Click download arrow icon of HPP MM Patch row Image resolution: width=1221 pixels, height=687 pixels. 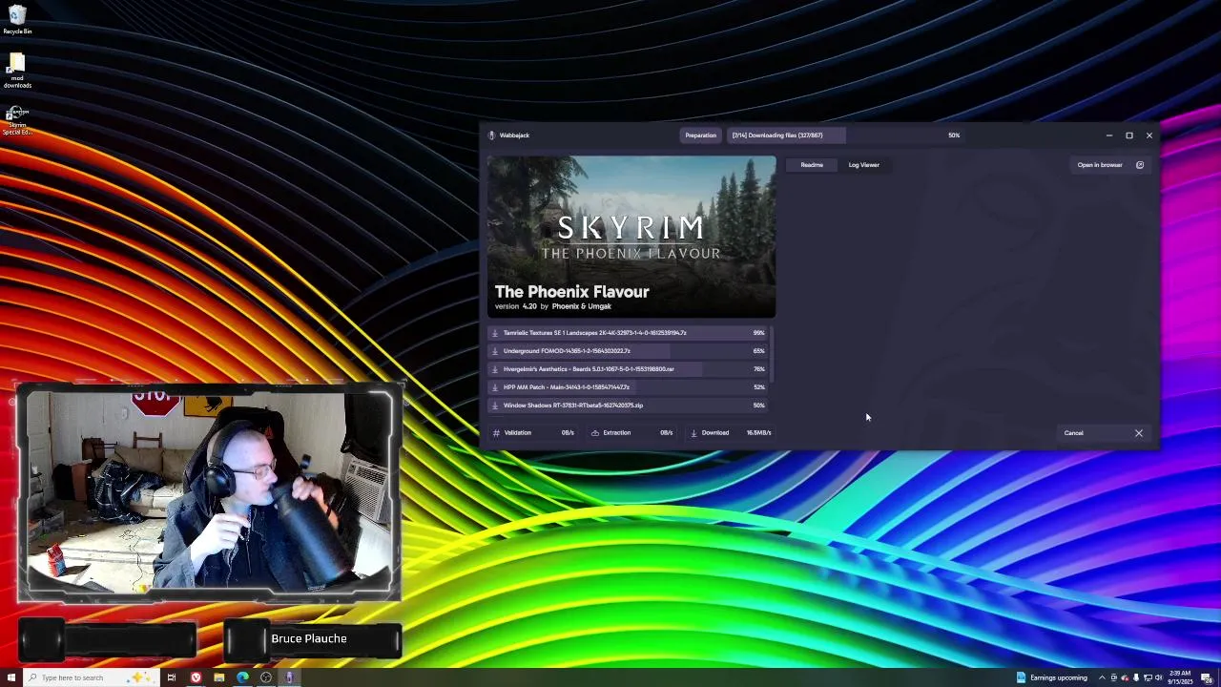[494, 387]
